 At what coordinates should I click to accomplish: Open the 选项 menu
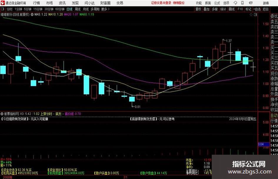(x=226, y=3)
